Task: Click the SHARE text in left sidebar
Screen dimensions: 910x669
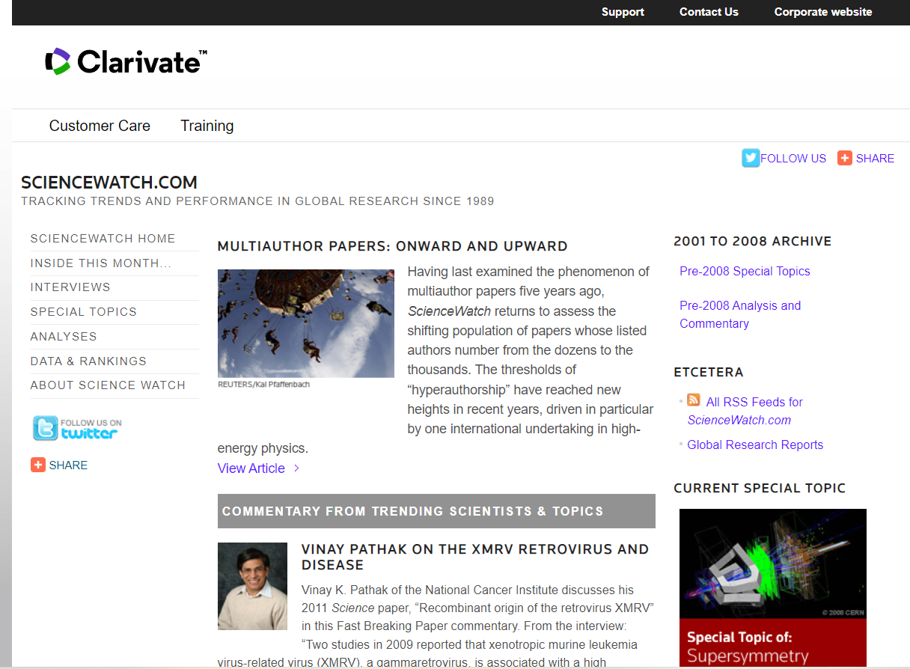Action: pyautogui.click(x=68, y=465)
